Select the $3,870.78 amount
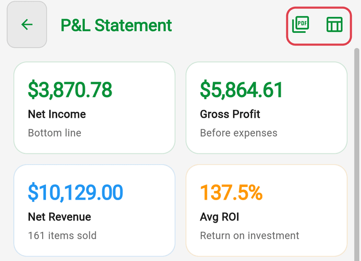The height and width of the screenshot is (261, 361). 70,90
